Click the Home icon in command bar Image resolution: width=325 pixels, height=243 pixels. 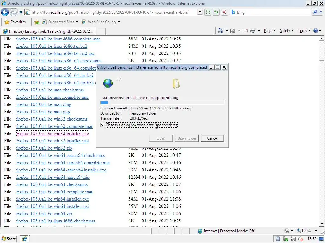click(x=221, y=31)
